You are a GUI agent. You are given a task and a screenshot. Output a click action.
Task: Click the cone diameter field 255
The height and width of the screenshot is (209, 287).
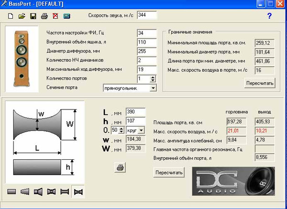coord(147,52)
